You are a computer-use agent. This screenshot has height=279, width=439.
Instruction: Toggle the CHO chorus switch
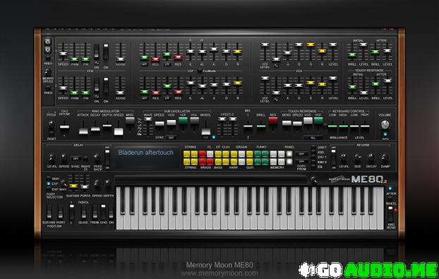coord(104,212)
